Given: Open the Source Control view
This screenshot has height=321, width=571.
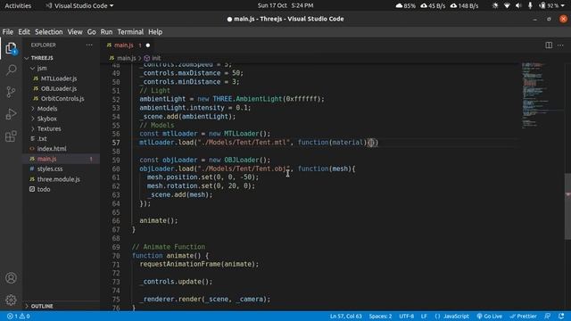Looking at the screenshot, I should click(11, 92).
